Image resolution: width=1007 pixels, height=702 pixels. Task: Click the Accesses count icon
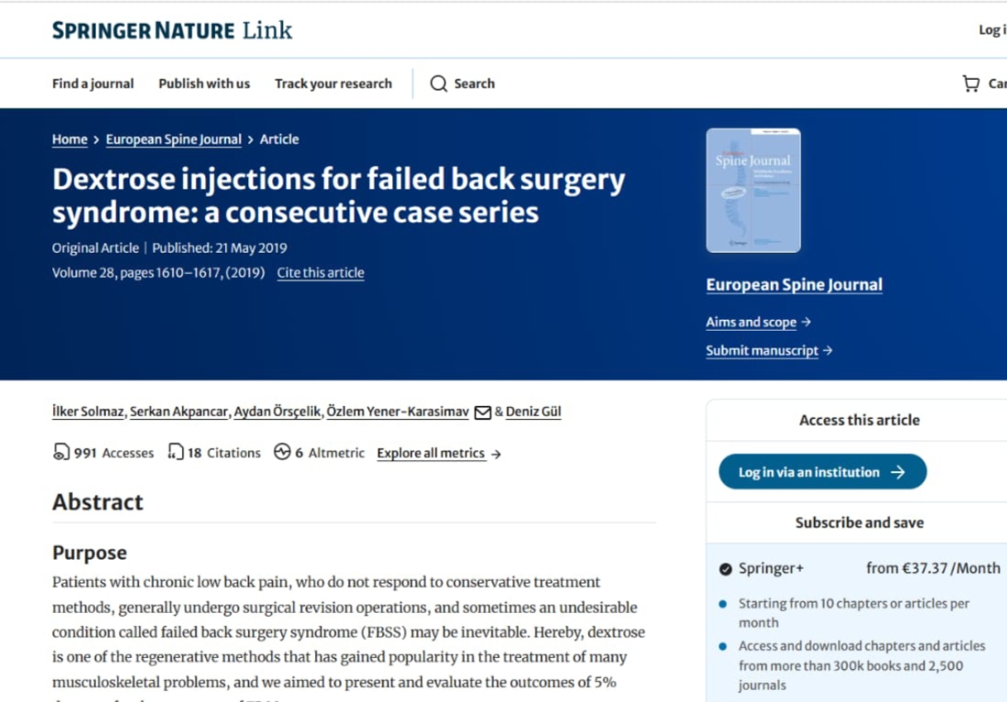click(x=62, y=453)
